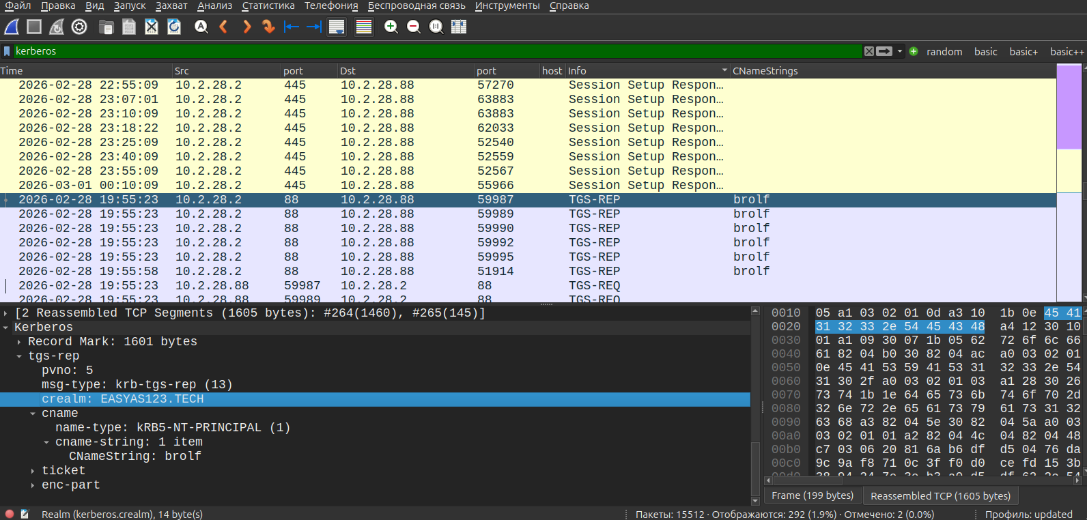This screenshot has width=1087, height=520.
Task: Select the crealm: EASYAS123.TECH field
Action: point(375,399)
